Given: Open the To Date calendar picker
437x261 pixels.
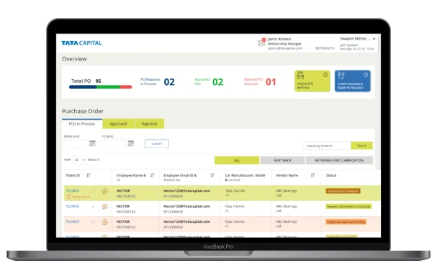Looking at the screenshot, I should (131, 143).
